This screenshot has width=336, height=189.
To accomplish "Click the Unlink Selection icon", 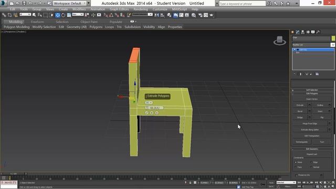I will (x=10, y=15).
